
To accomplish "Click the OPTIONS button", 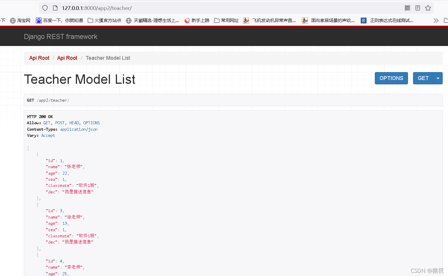I will [391, 78].
